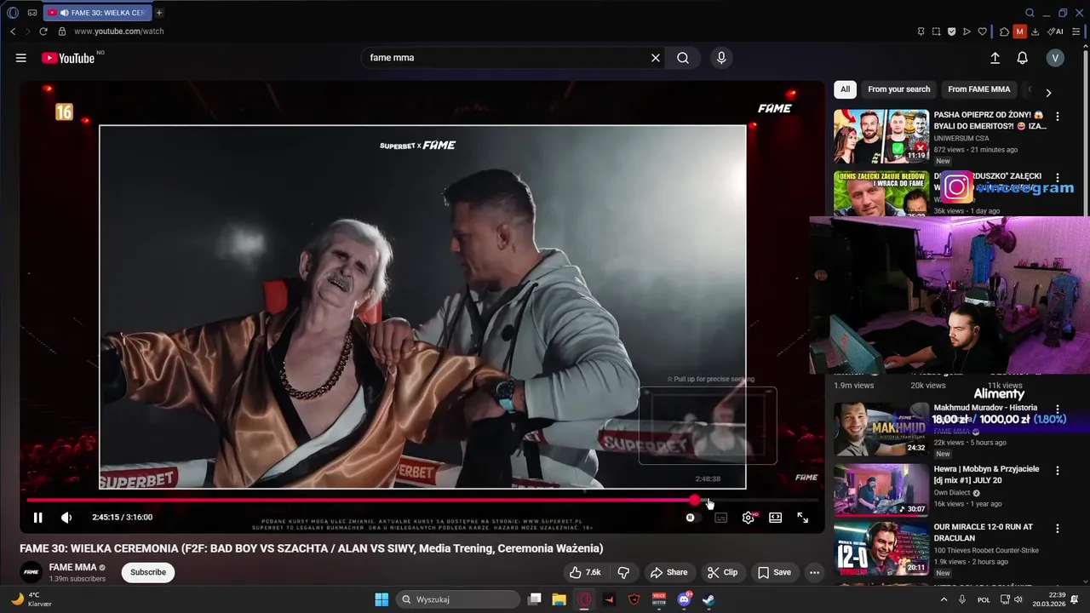Search tabs with the title bar magnifier

(1030, 13)
